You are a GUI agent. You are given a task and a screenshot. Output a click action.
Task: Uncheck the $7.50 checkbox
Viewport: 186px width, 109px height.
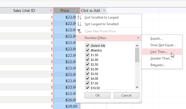pyautogui.click(x=87, y=83)
